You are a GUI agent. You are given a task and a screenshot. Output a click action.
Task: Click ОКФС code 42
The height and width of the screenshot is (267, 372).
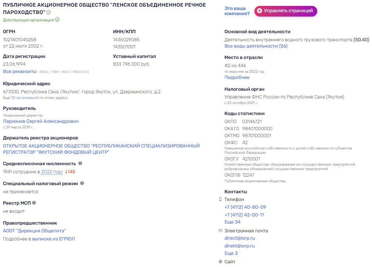(x=245, y=143)
